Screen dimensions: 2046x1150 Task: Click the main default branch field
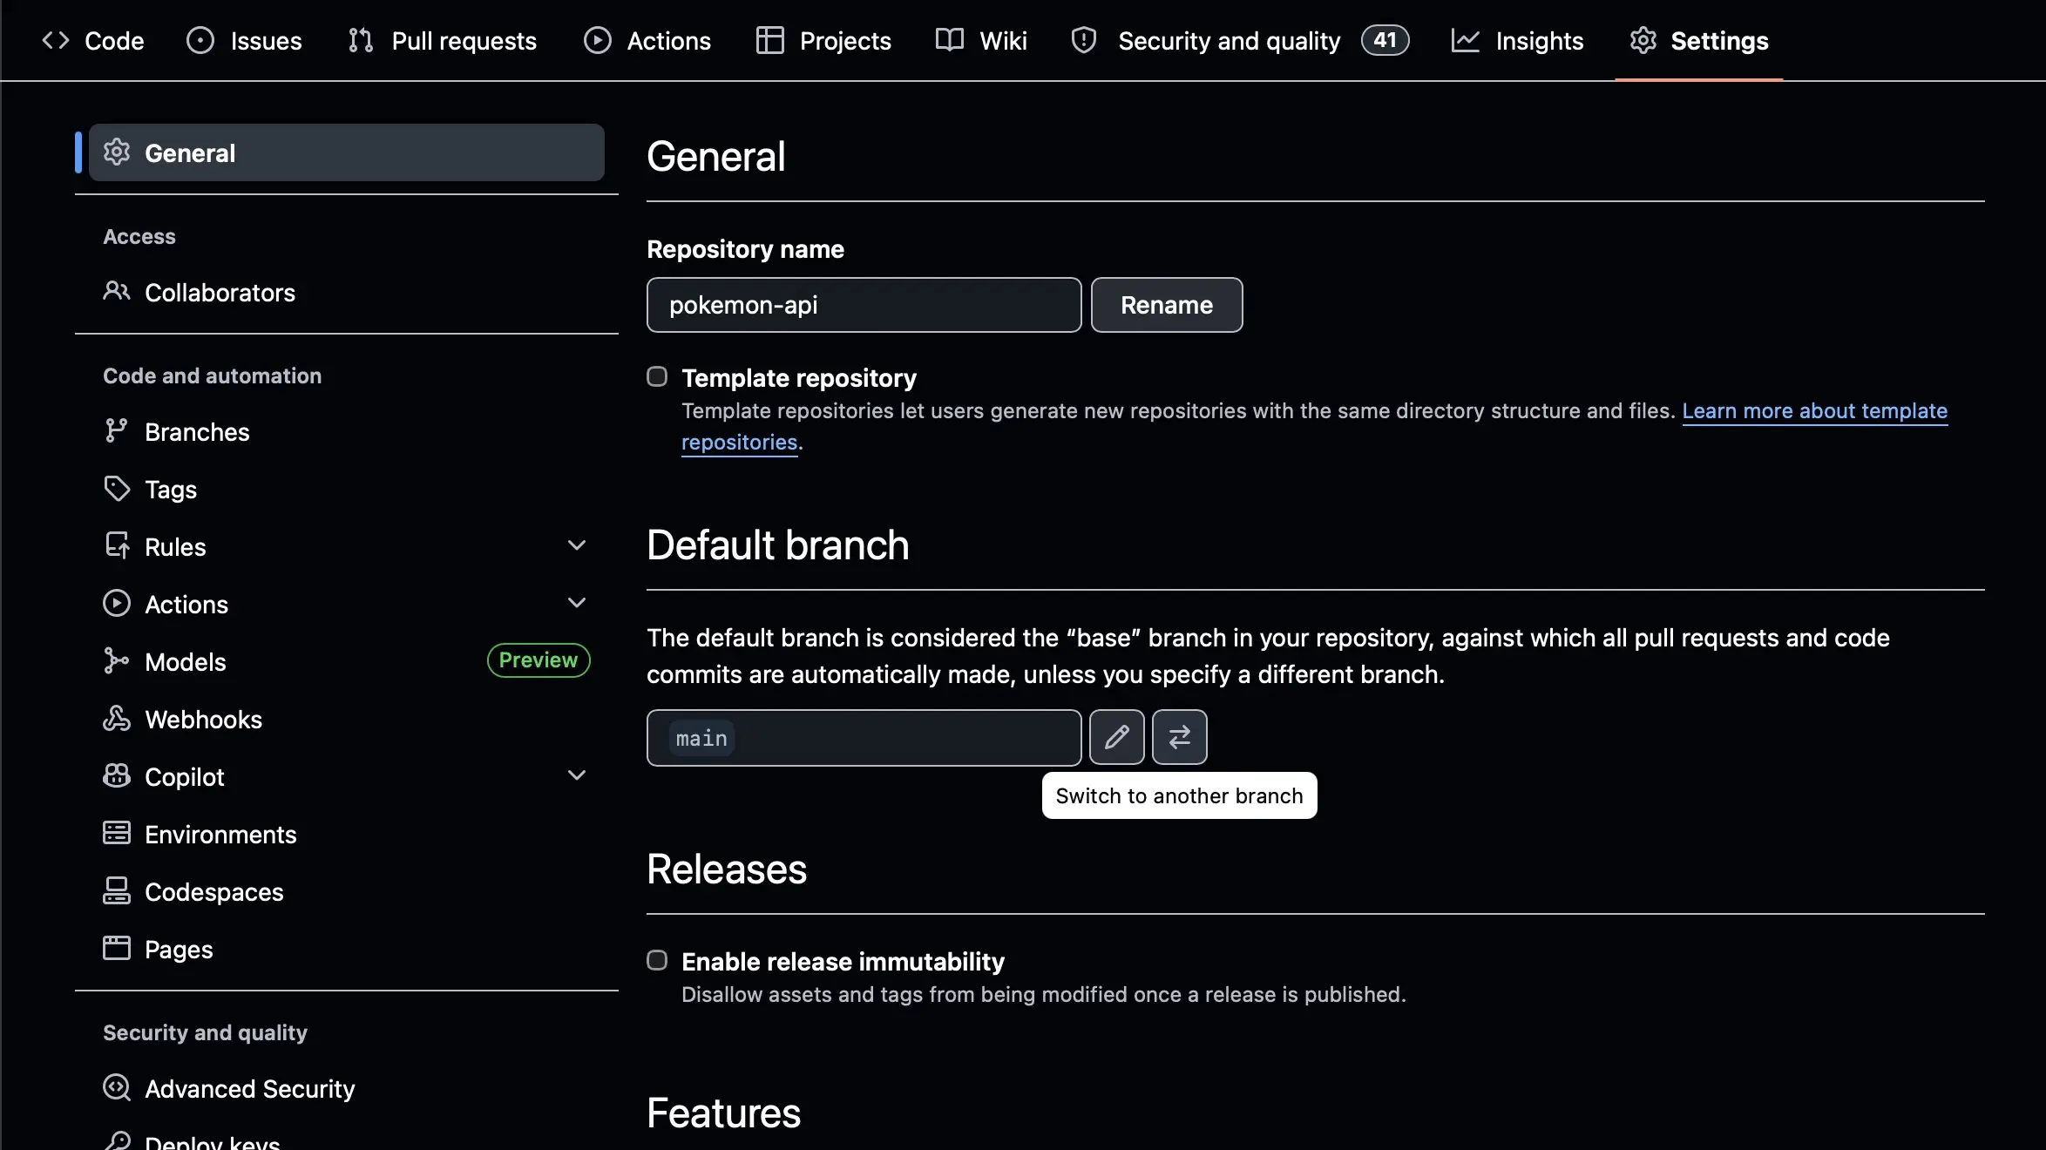[864, 738]
